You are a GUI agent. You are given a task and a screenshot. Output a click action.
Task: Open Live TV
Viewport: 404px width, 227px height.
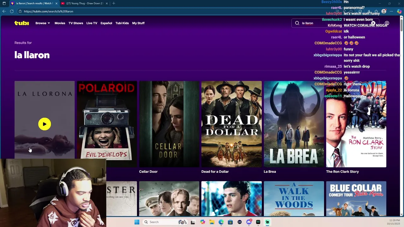(x=92, y=23)
